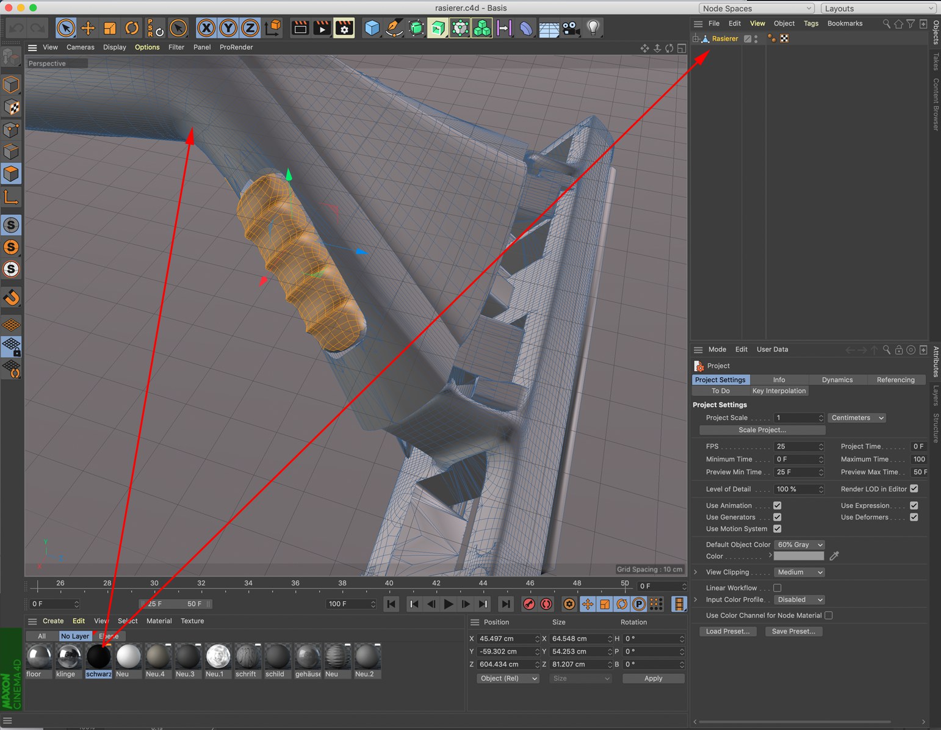Select the Rotate tool in the top toolbar

tap(132, 28)
